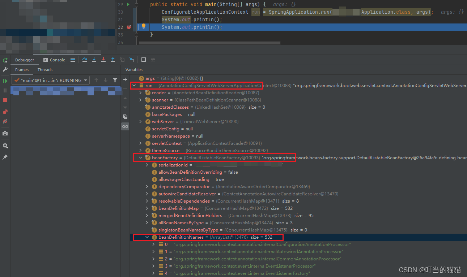Open debugger settings gear menu
The height and width of the screenshot is (277, 467).
click(x=5, y=146)
